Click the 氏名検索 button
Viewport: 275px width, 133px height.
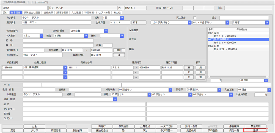point(191,130)
